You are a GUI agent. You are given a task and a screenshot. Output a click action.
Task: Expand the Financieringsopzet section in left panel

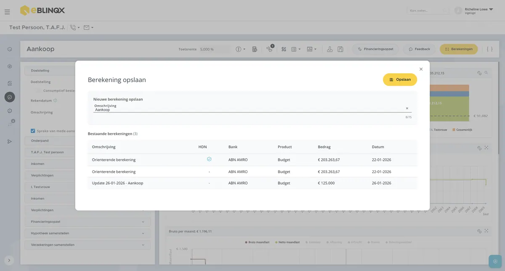coord(88,222)
